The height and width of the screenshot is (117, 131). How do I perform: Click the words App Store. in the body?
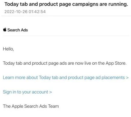coord(116,63)
